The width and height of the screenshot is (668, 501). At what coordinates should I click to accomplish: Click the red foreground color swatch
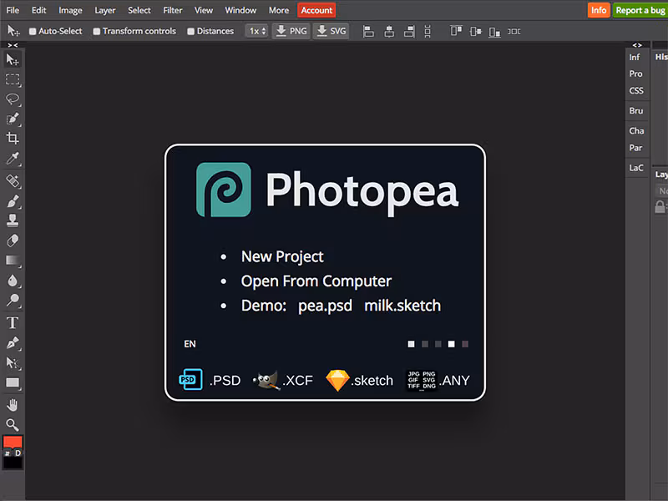point(13,442)
